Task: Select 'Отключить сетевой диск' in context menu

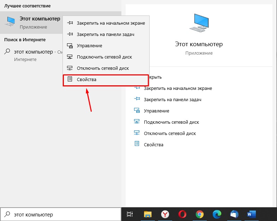Action: tap(106, 68)
